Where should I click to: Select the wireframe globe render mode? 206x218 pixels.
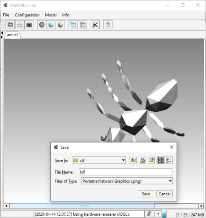[42, 25]
